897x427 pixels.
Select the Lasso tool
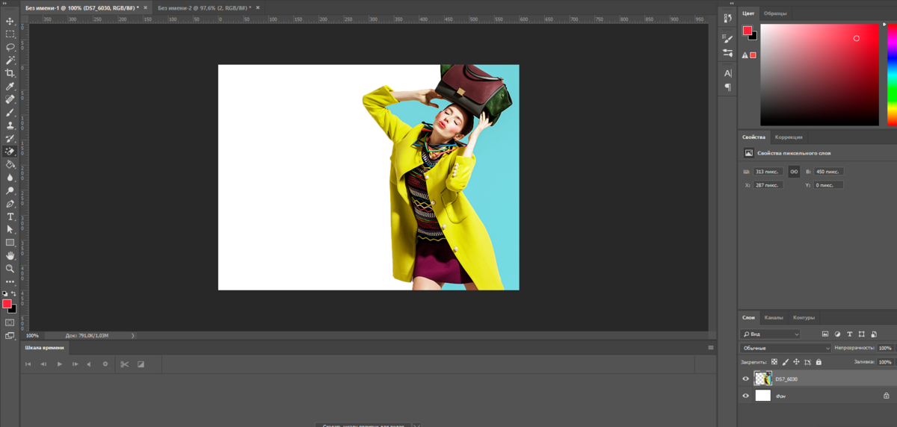click(10, 47)
